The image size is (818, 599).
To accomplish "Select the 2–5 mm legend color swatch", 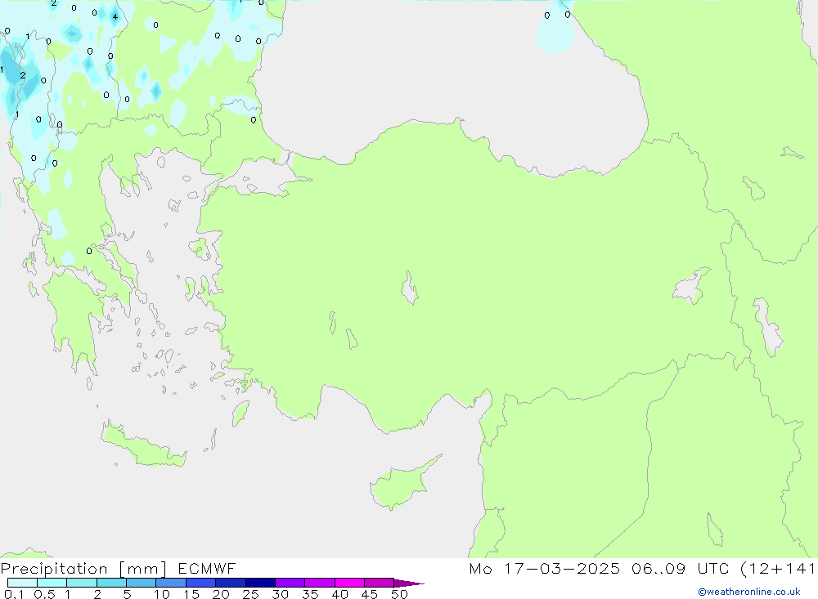I will 111,583.
